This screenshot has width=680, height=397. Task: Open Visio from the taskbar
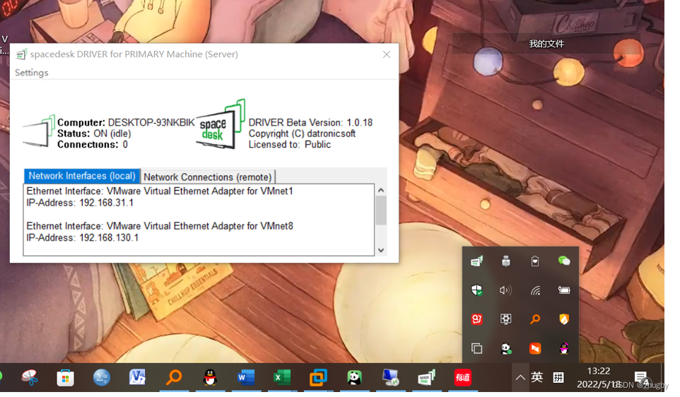click(x=137, y=377)
